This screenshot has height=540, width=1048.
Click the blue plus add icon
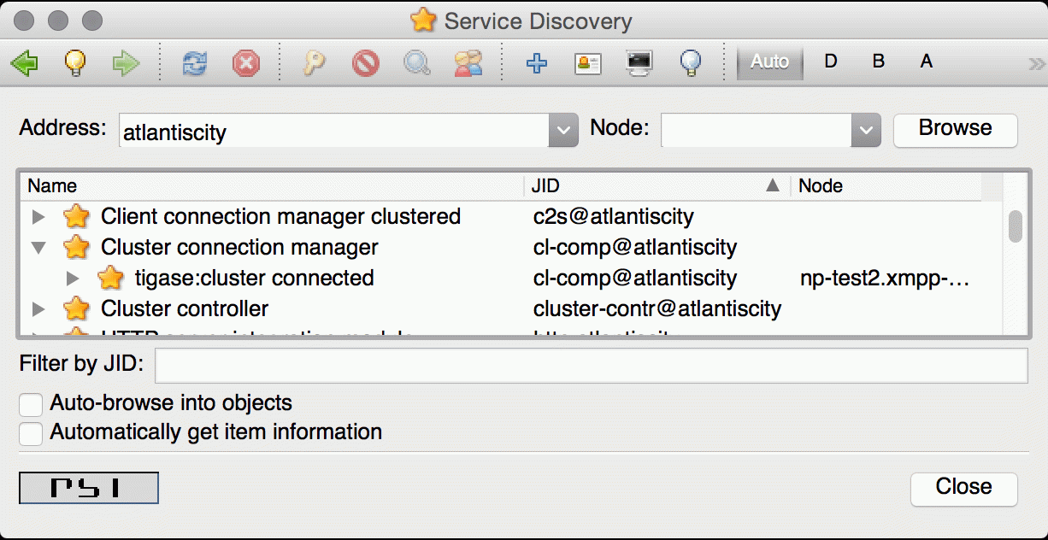537,62
